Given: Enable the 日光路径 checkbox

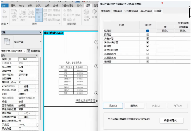Looking at the screenshot, I should (x=20, y=129).
